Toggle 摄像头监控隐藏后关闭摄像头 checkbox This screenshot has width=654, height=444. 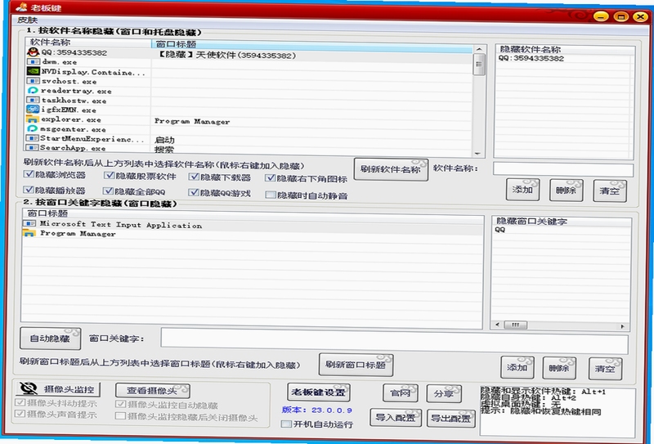120,416
